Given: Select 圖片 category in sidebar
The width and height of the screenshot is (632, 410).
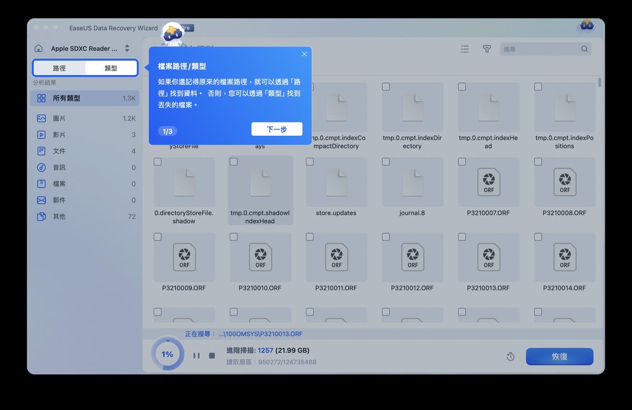Looking at the screenshot, I should coord(59,118).
